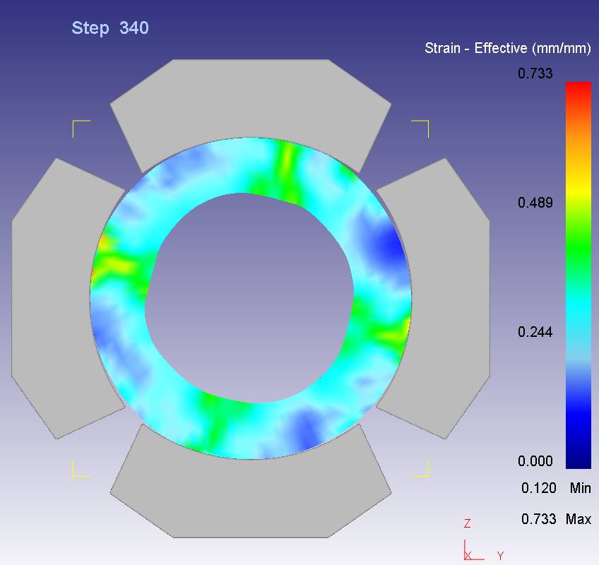This screenshot has width=599, height=565.
Task: Click the Strain - Effective legend title
Action: [x=507, y=48]
